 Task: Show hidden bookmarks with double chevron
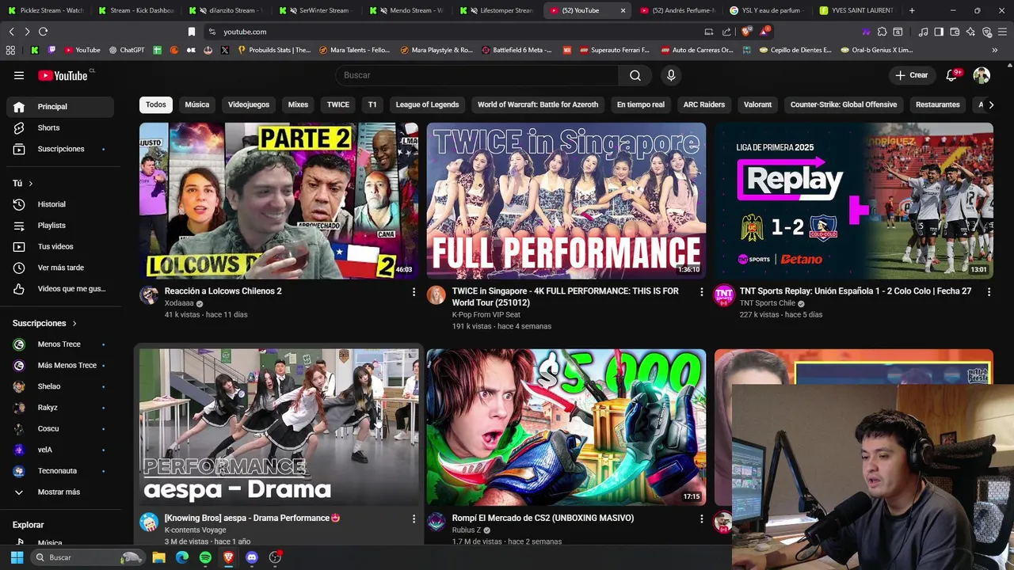tap(994, 50)
